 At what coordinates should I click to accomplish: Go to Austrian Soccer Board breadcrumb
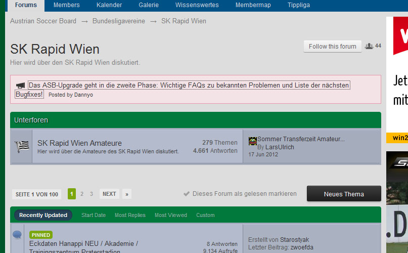click(43, 21)
